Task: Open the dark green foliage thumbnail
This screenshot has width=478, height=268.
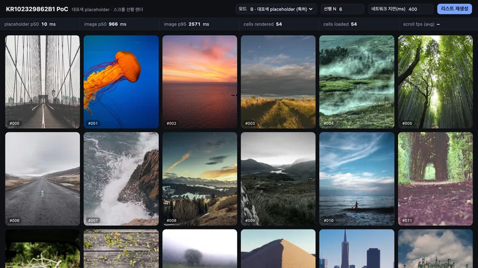Action: tap(42, 248)
